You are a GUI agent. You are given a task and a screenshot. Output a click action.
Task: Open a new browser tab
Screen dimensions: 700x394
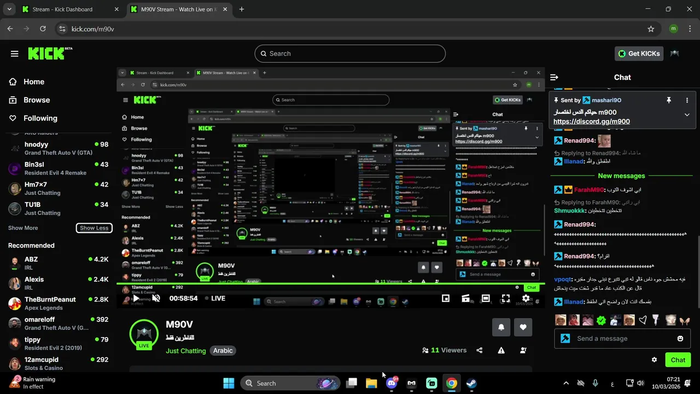pyautogui.click(x=242, y=9)
